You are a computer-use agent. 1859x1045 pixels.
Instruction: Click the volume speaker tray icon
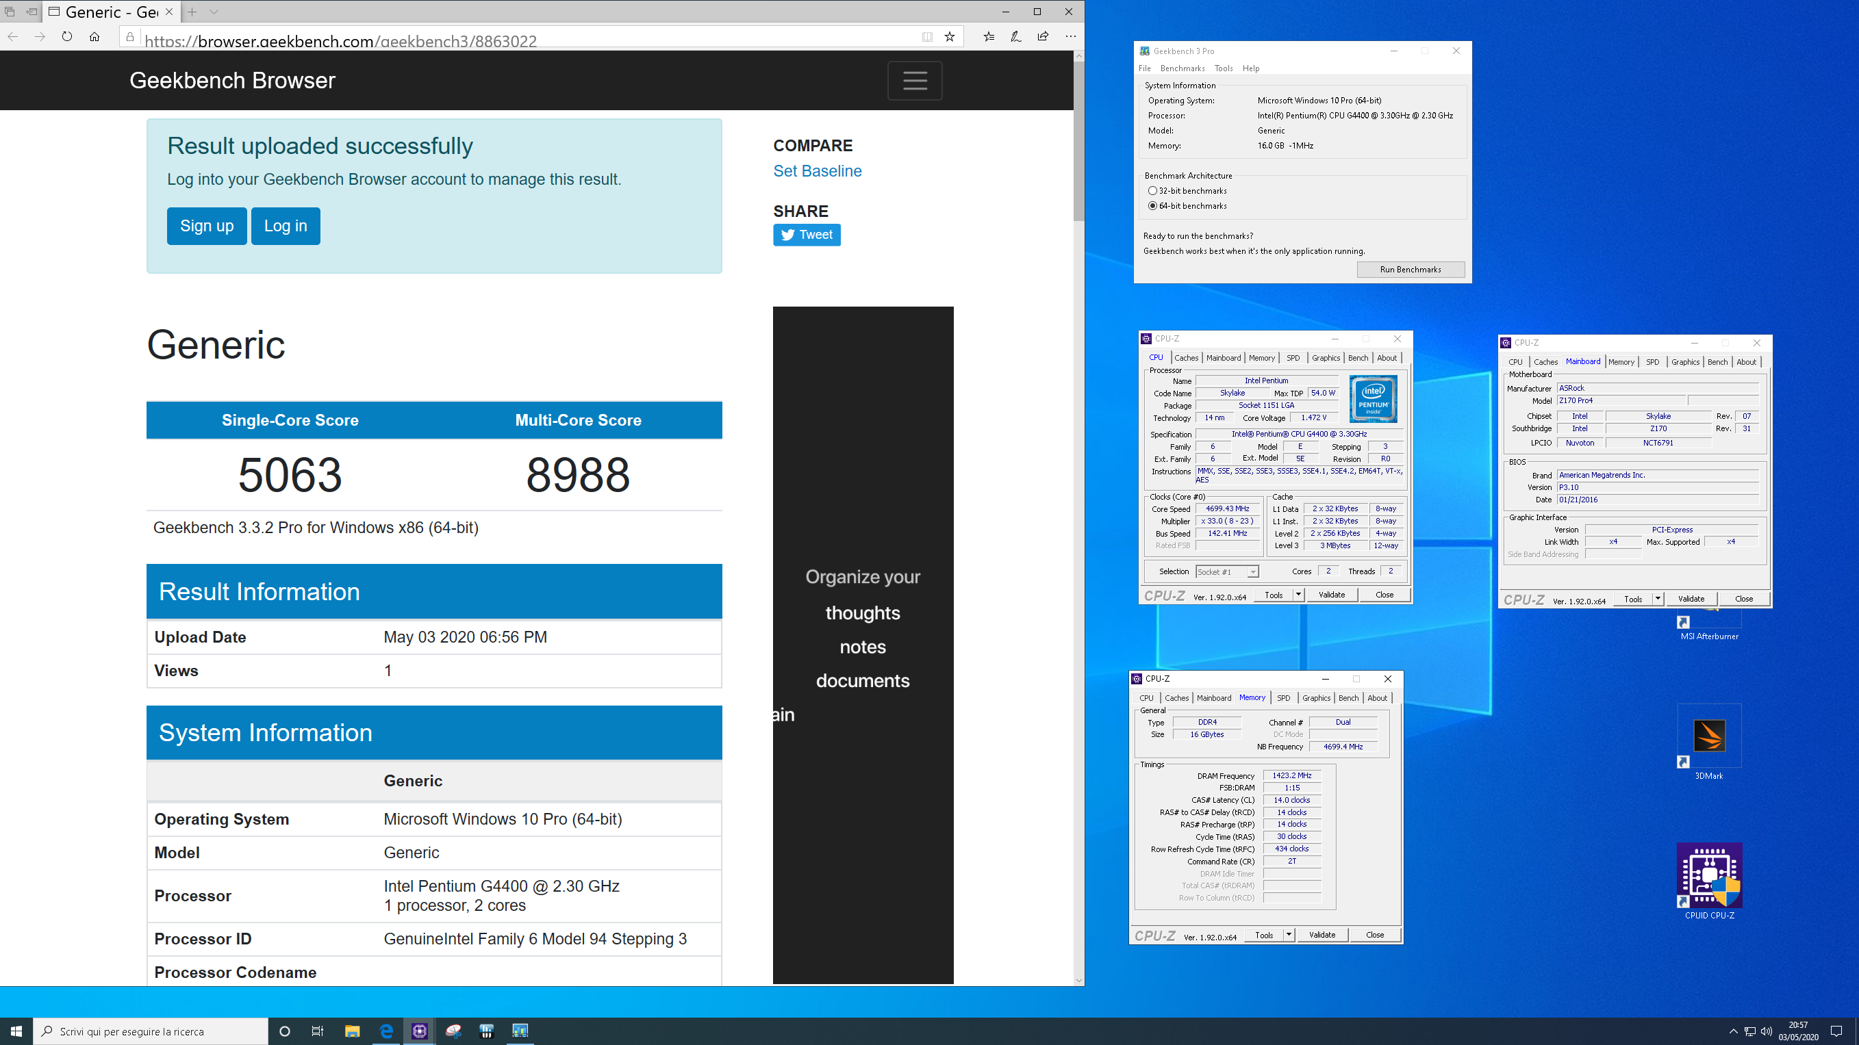coord(1767,1031)
